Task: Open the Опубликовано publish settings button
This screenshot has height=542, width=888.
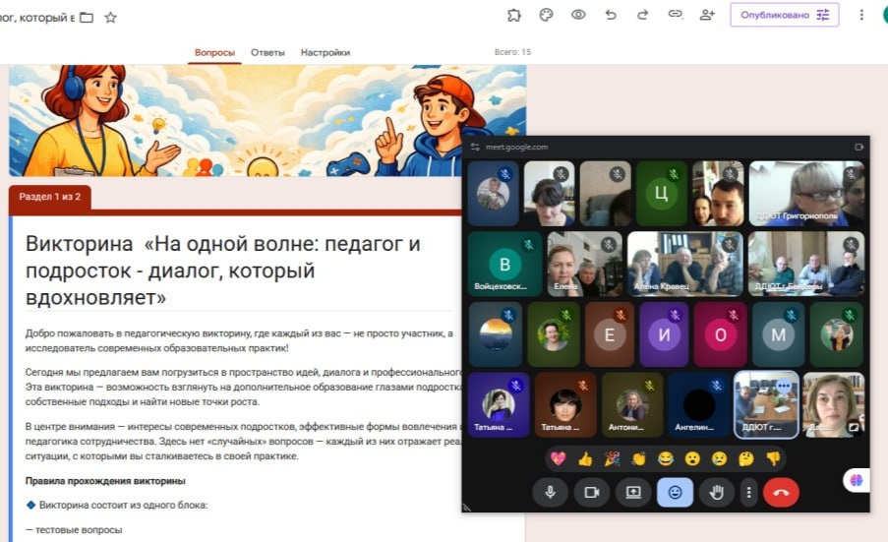Action: click(783, 15)
